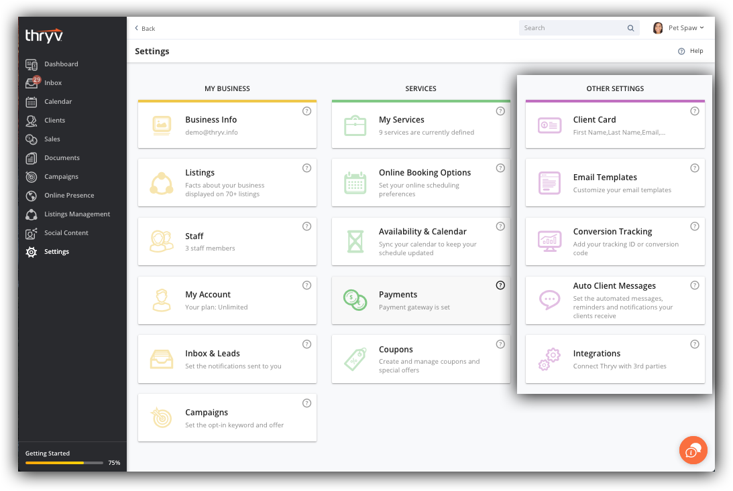
Task: Open the Campaigns settings card title
Action: [207, 413]
